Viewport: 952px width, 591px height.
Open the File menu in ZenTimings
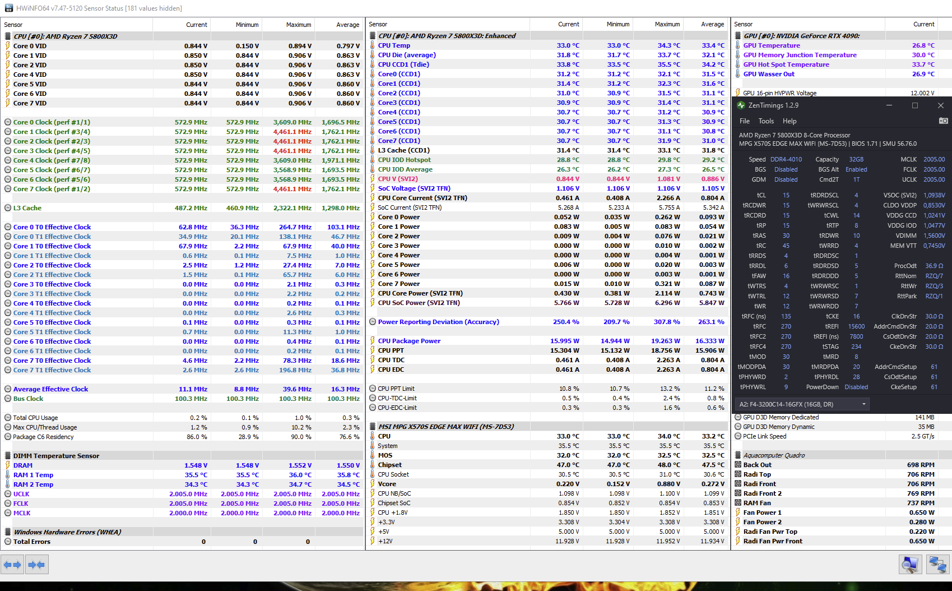tap(745, 121)
